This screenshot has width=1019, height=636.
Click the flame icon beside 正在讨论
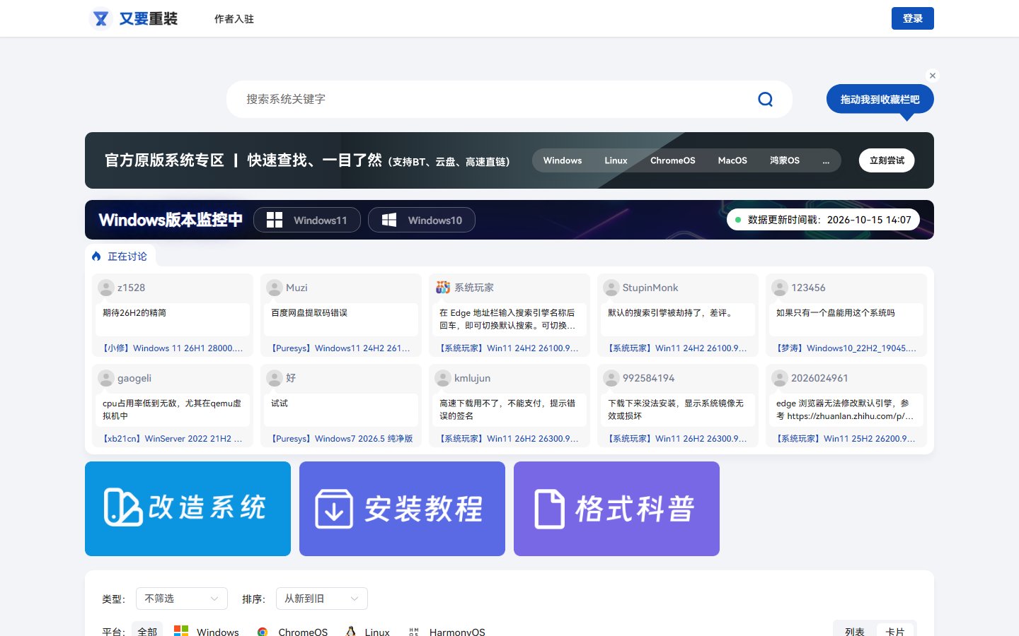pos(96,257)
